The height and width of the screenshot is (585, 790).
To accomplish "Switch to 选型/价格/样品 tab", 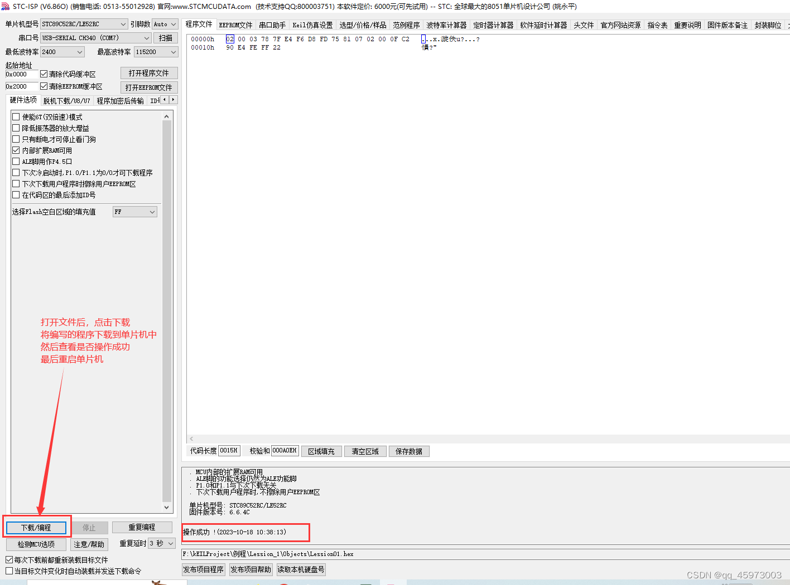I will click(x=363, y=25).
